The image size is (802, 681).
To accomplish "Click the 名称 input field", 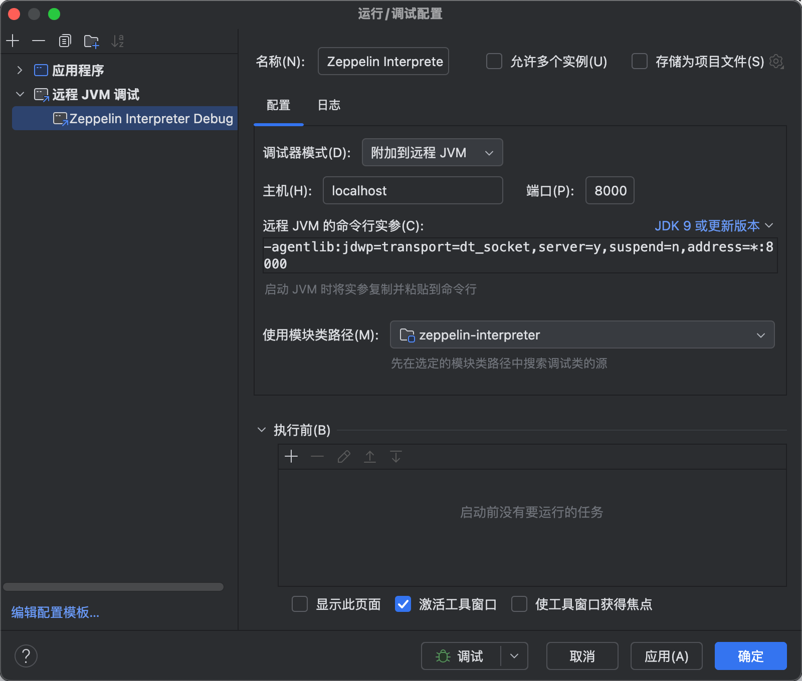I will click(x=383, y=61).
